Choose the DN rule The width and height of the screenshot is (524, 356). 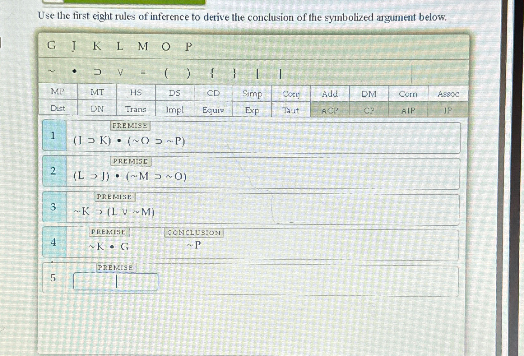point(97,109)
